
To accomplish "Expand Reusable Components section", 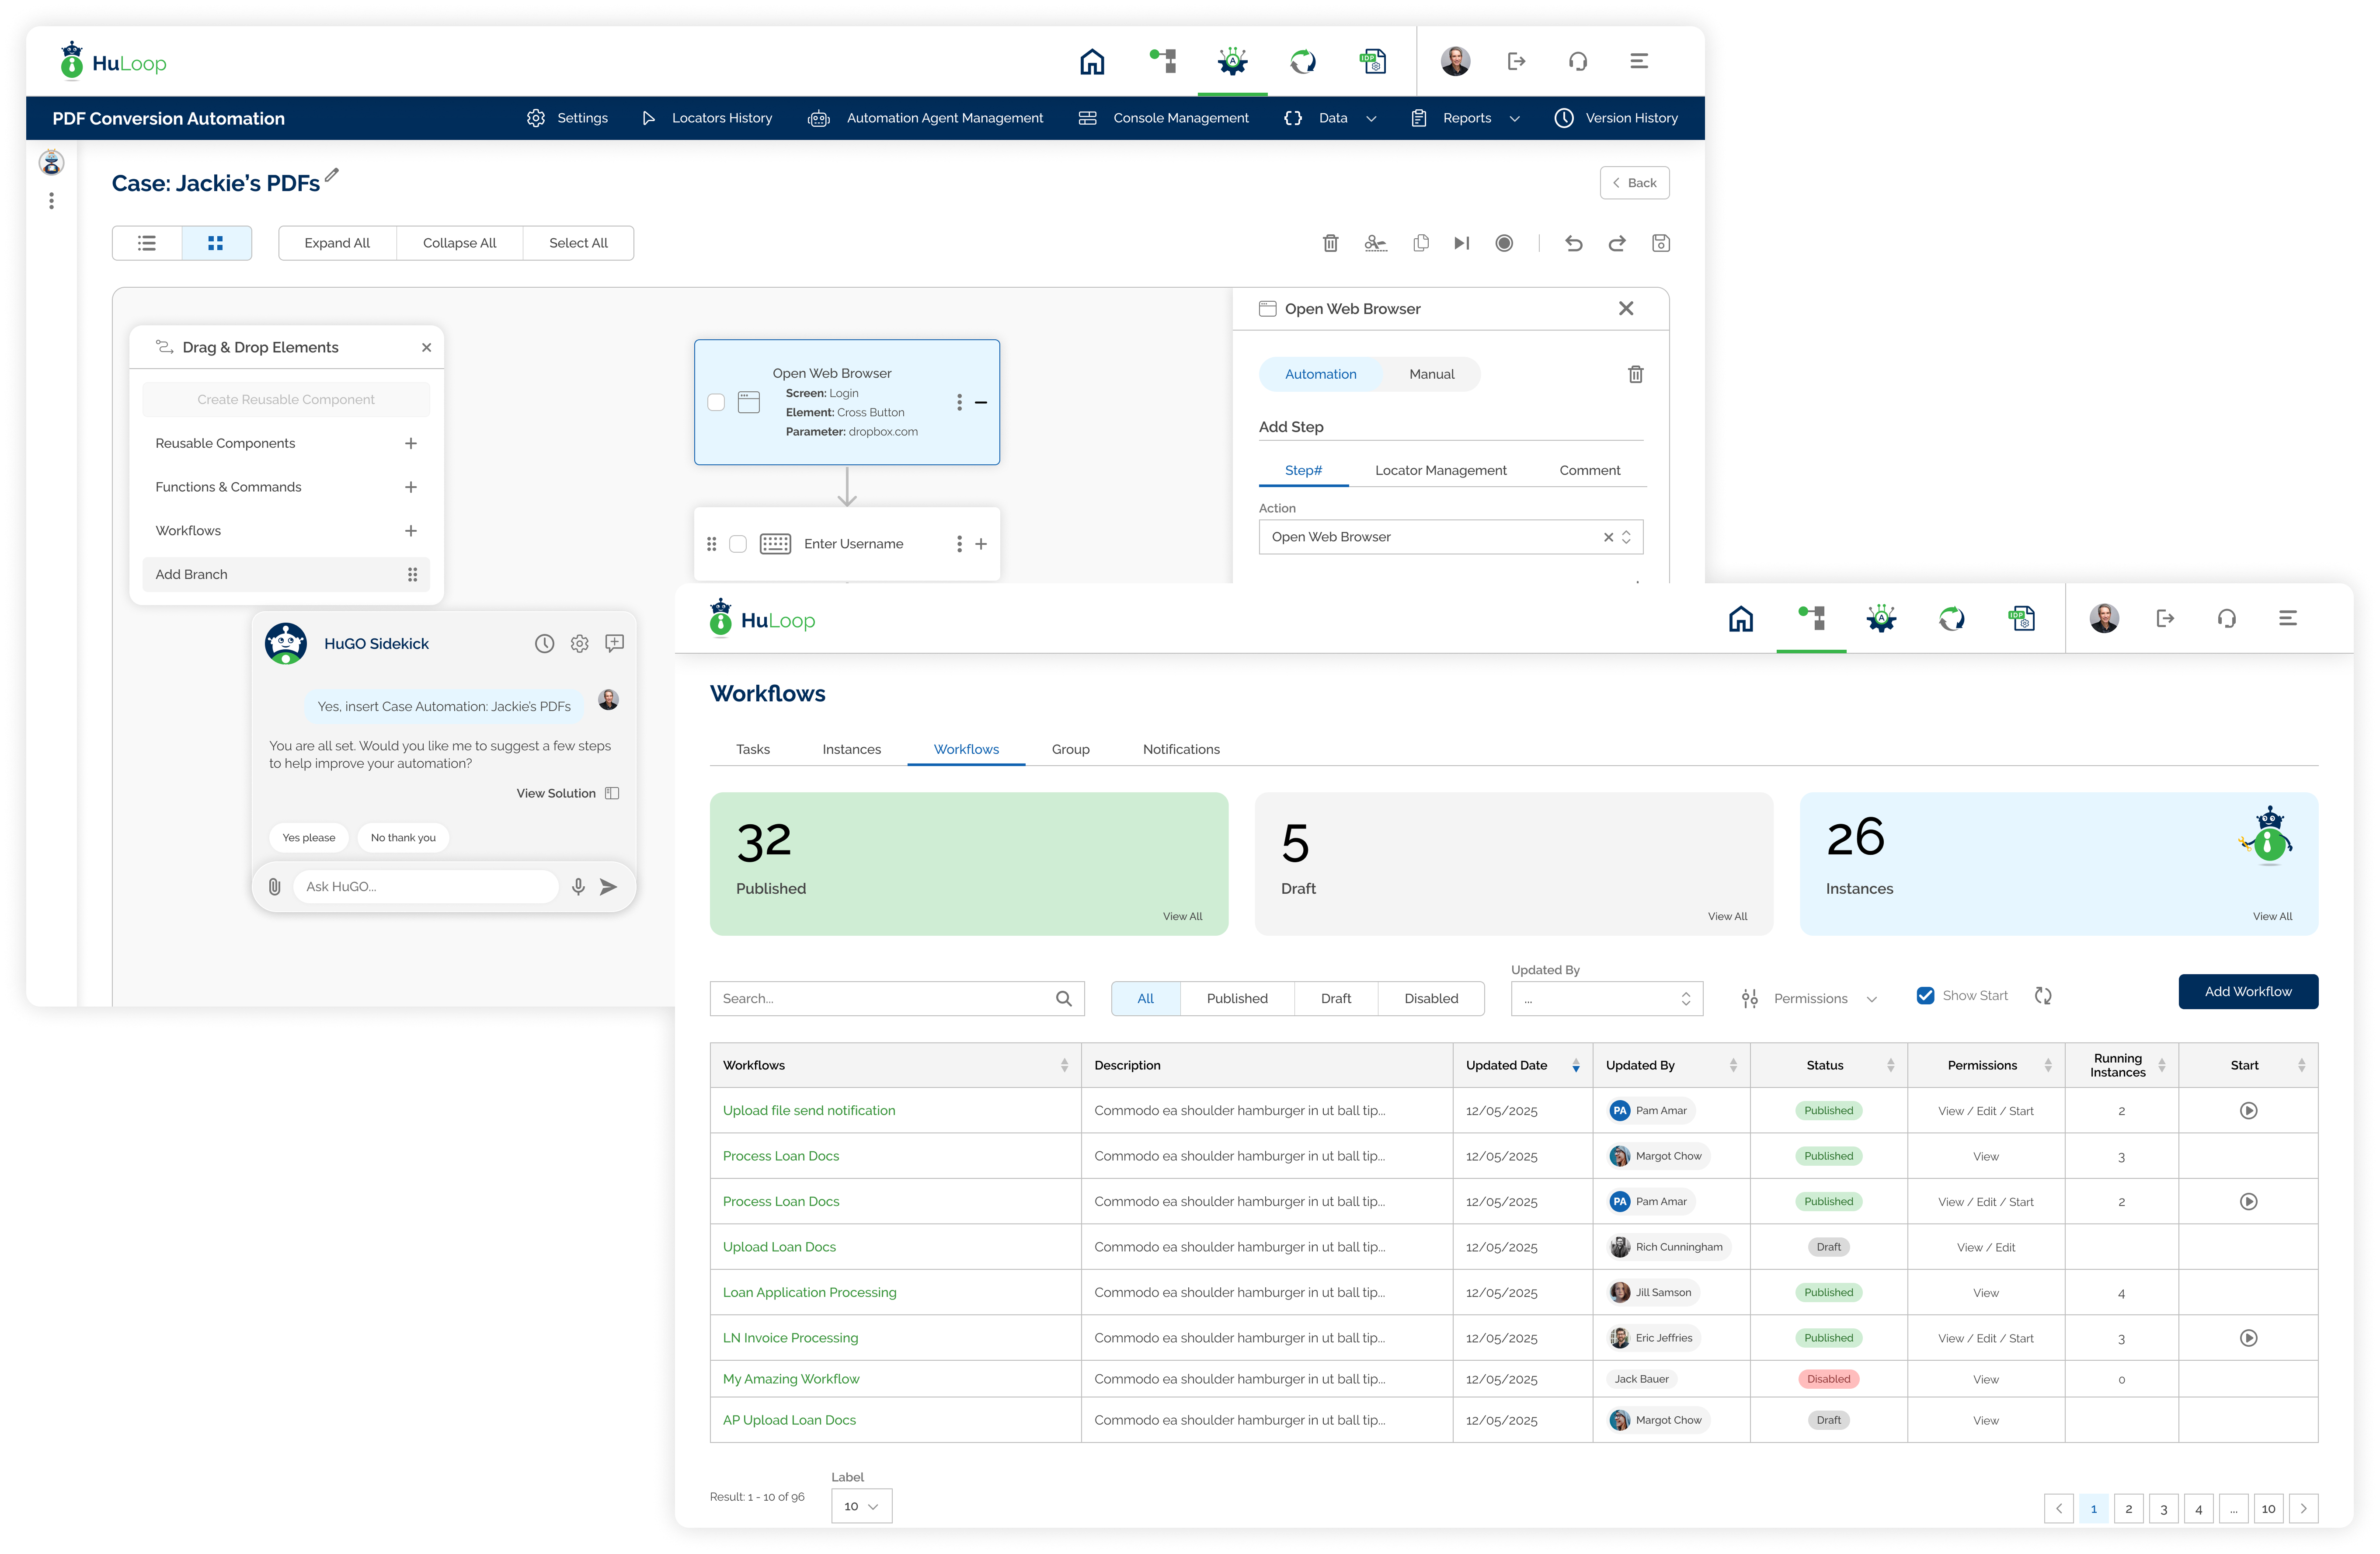I will [410, 444].
